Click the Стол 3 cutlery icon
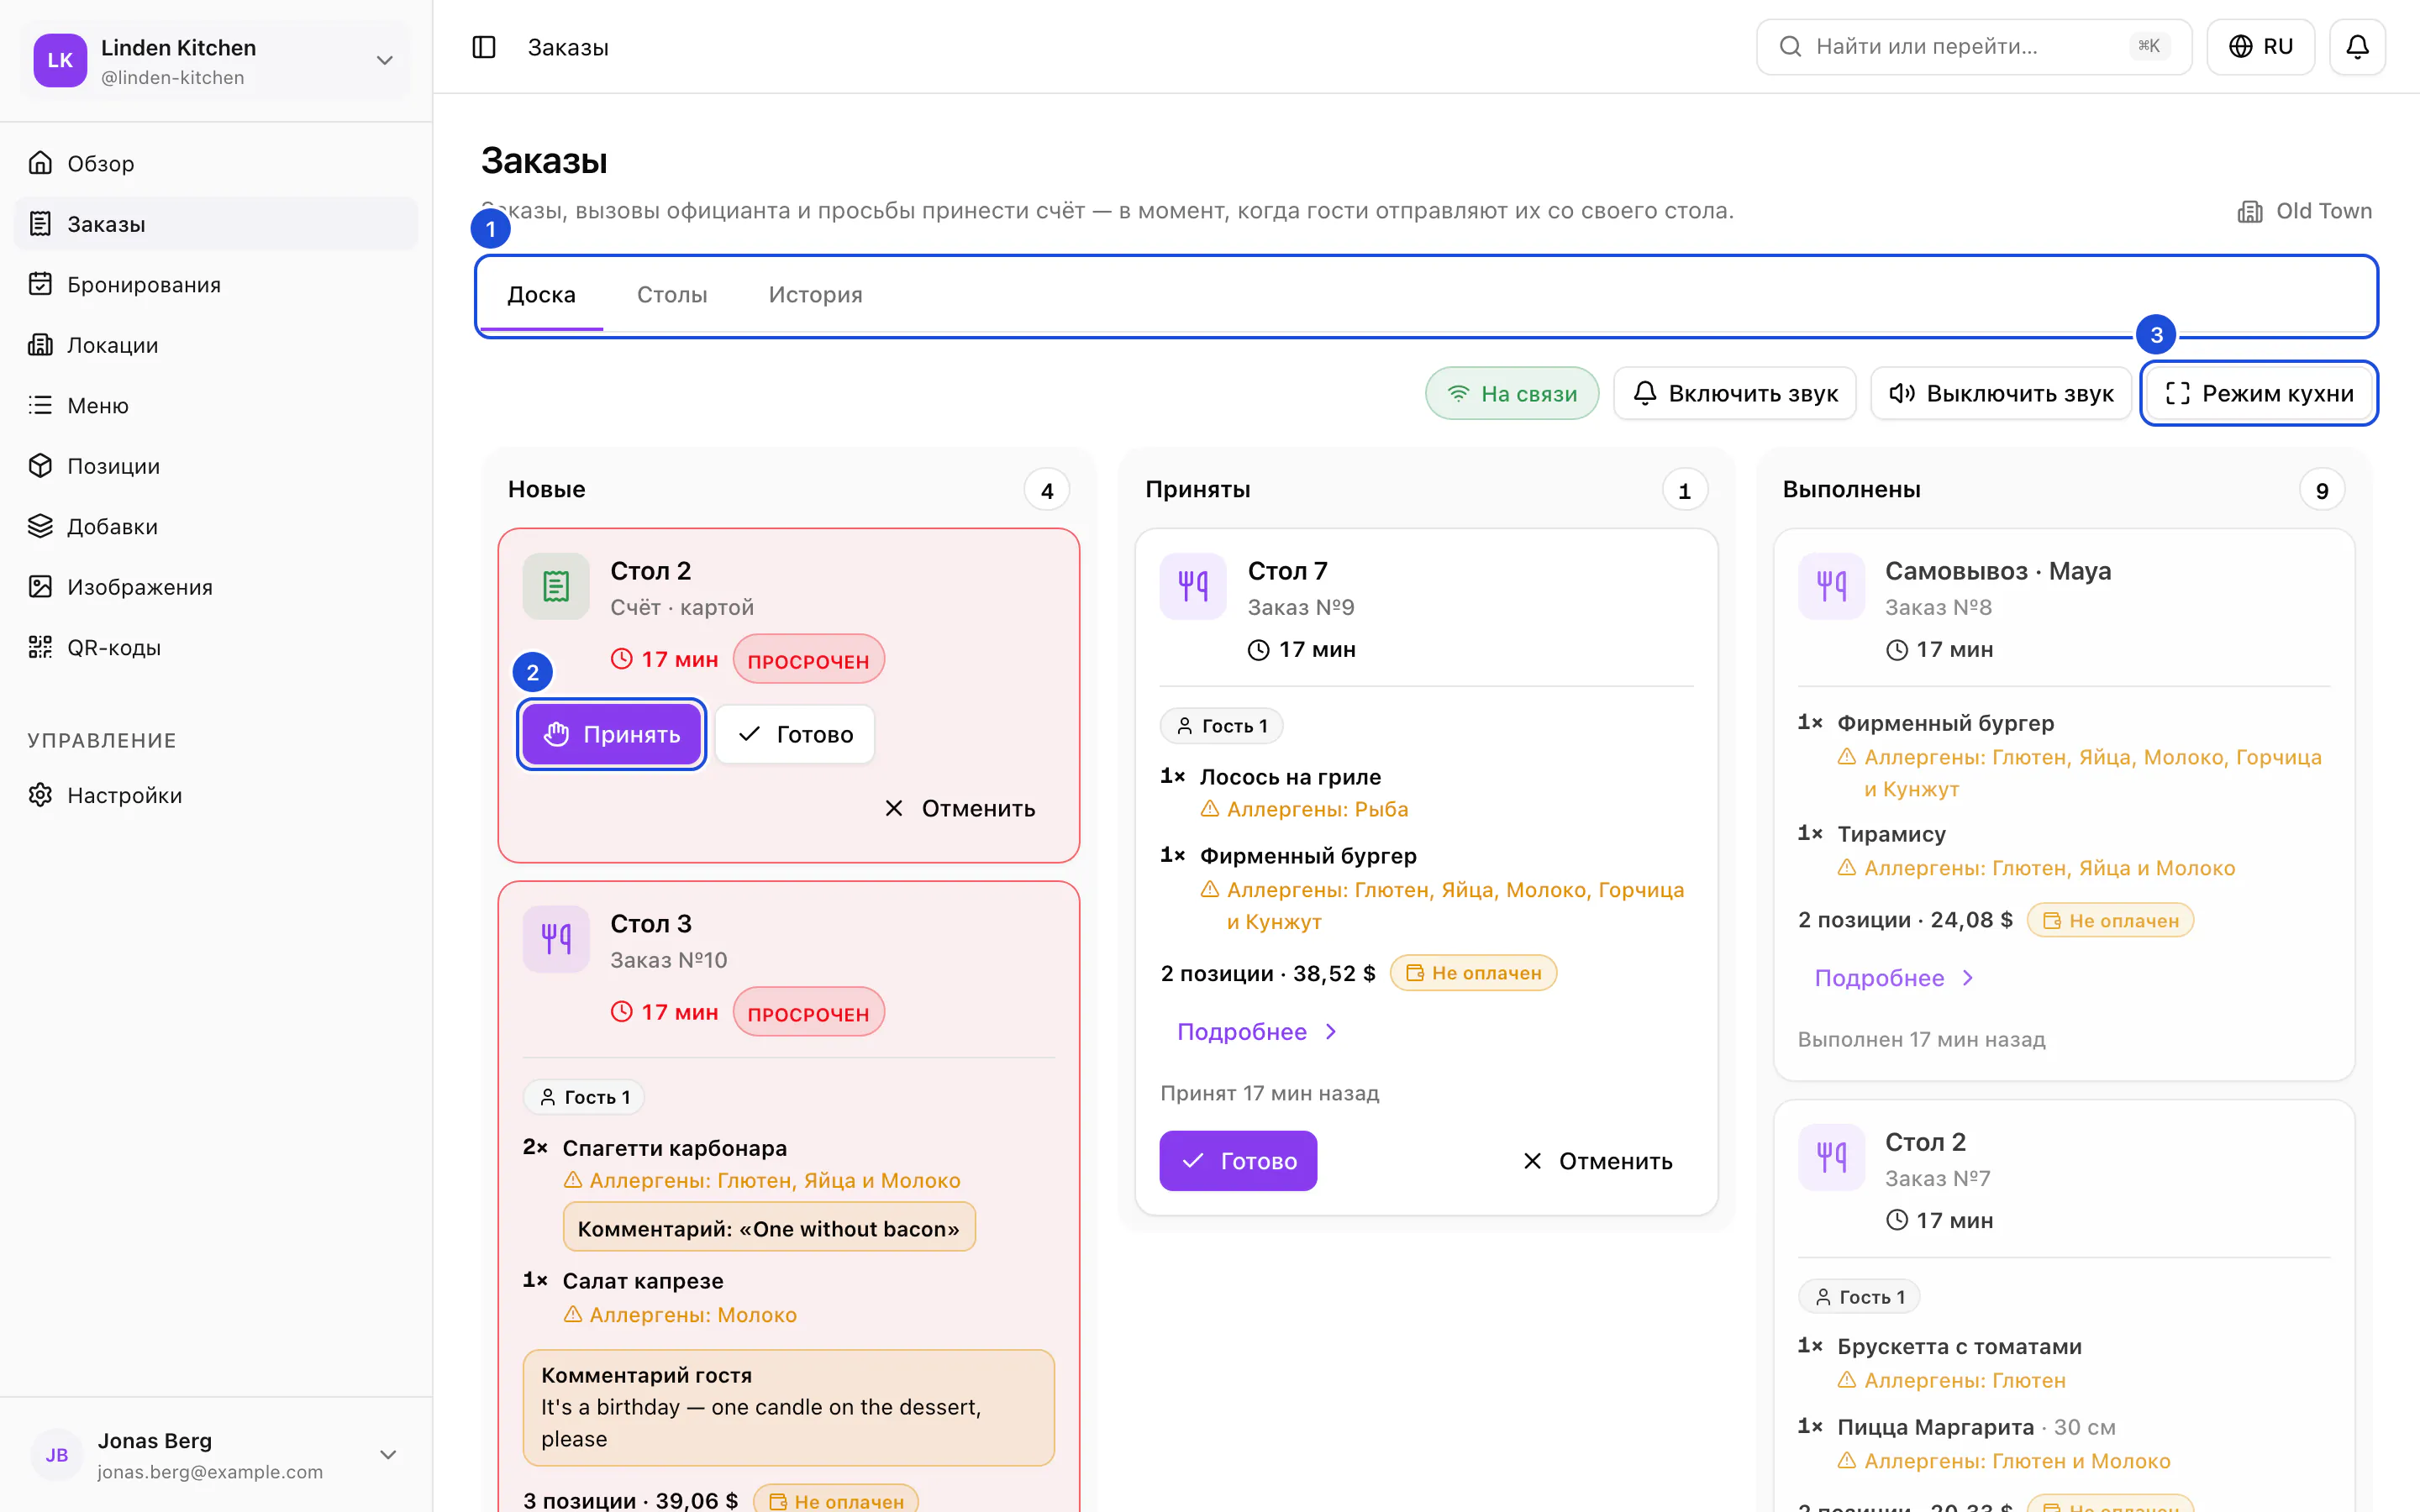 coord(556,939)
